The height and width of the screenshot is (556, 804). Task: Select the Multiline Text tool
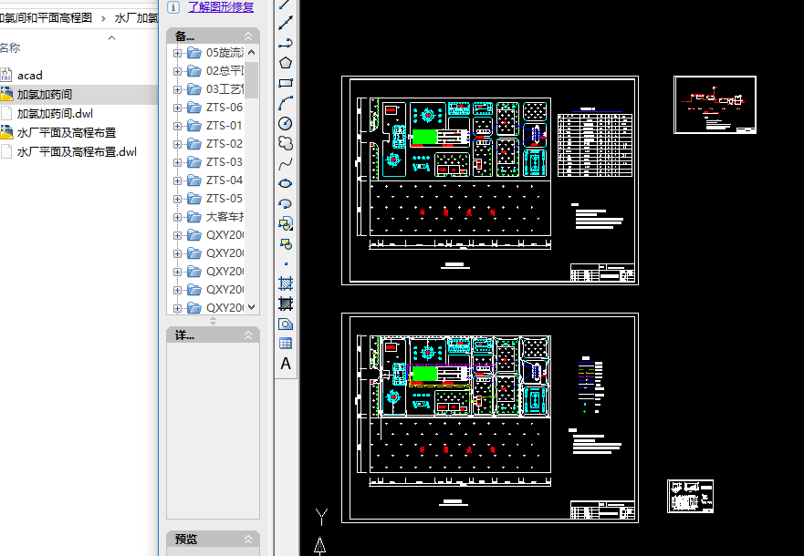pos(286,364)
